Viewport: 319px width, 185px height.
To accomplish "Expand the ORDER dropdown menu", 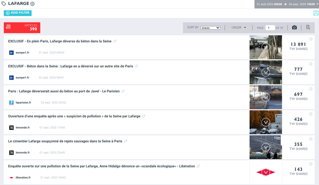I will (x=239, y=27).
